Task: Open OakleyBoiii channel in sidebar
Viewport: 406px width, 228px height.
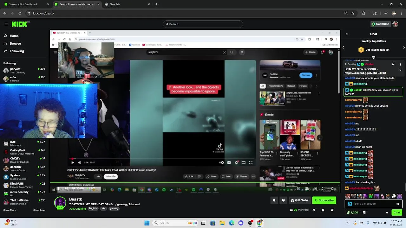Action: [24, 152]
